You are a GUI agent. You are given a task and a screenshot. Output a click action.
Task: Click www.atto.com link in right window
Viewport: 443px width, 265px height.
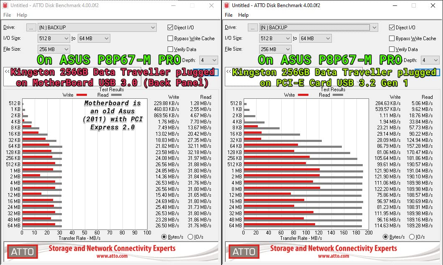click(x=334, y=256)
